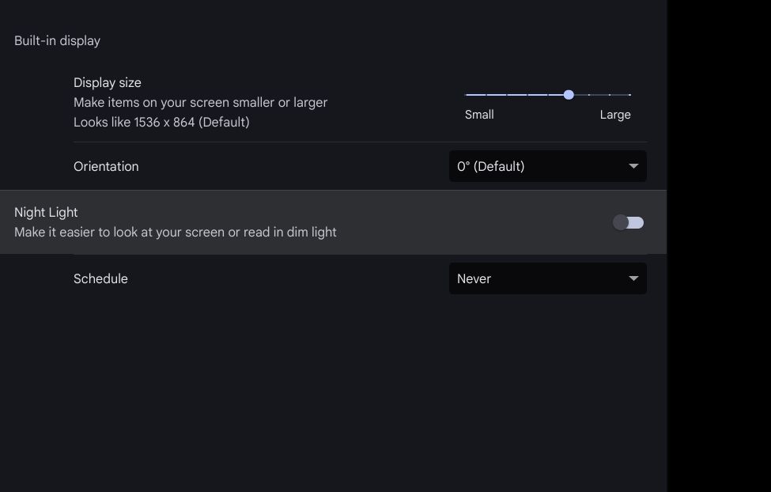Image resolution: width=771 pixels, height=492 pixels.
Task: Click the Night Light row title
Action: (x=46, y=212)
